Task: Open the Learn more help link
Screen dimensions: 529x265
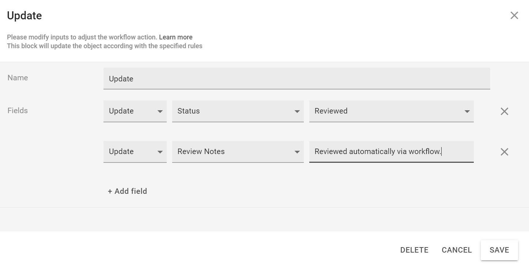Action: coord(176,37)
